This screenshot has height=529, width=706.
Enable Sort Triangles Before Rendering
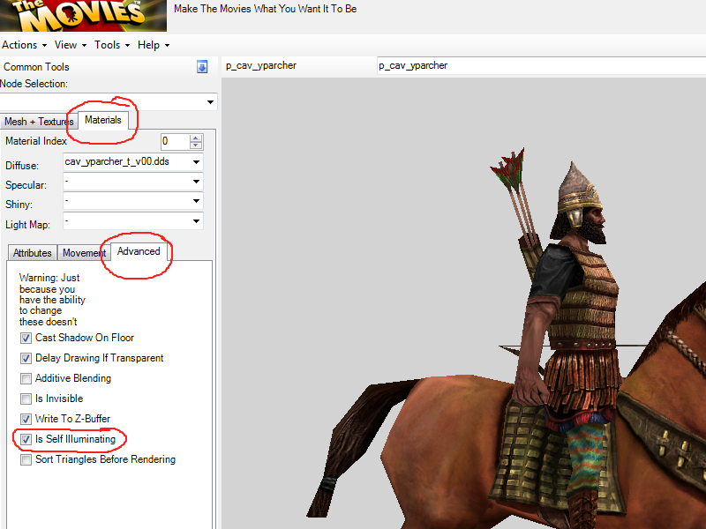tap(26, 459)
